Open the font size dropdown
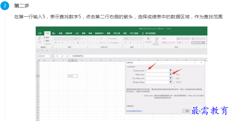231x121 pixels. [x=80, y=39]
